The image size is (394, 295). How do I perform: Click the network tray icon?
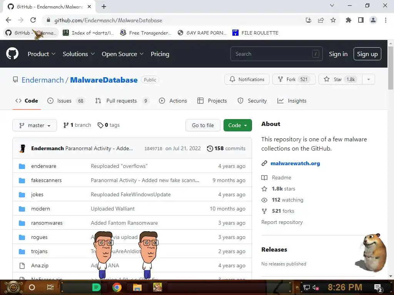pyautogui.click(x=306, y=287)
